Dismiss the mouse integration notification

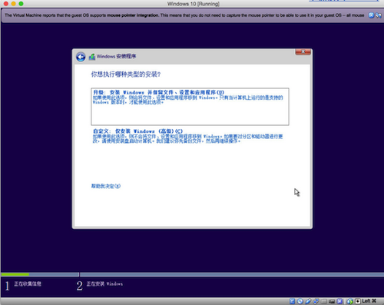coord(371,15)
